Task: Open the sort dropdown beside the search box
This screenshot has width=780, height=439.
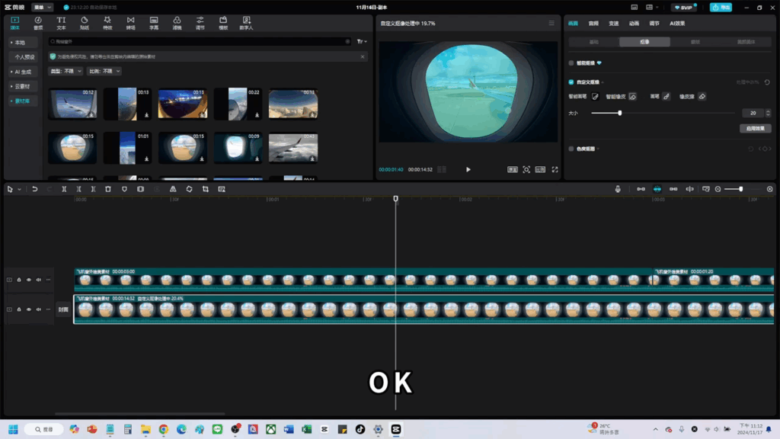Action: pyautogui.click(x=362, y=42)
